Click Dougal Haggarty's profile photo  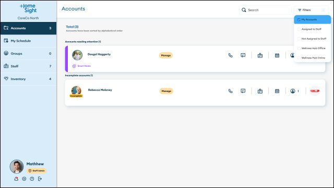coord(77,55)
